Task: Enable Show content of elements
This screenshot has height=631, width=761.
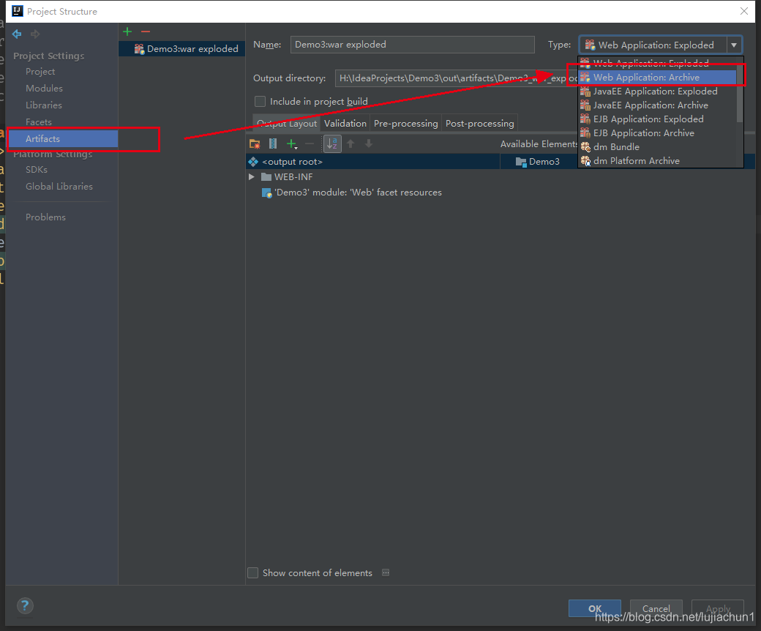Action: [253, 572]
